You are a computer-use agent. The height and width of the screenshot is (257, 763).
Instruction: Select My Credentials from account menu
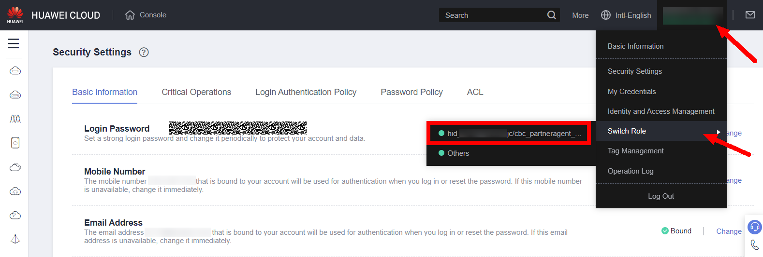coord(631,92)
